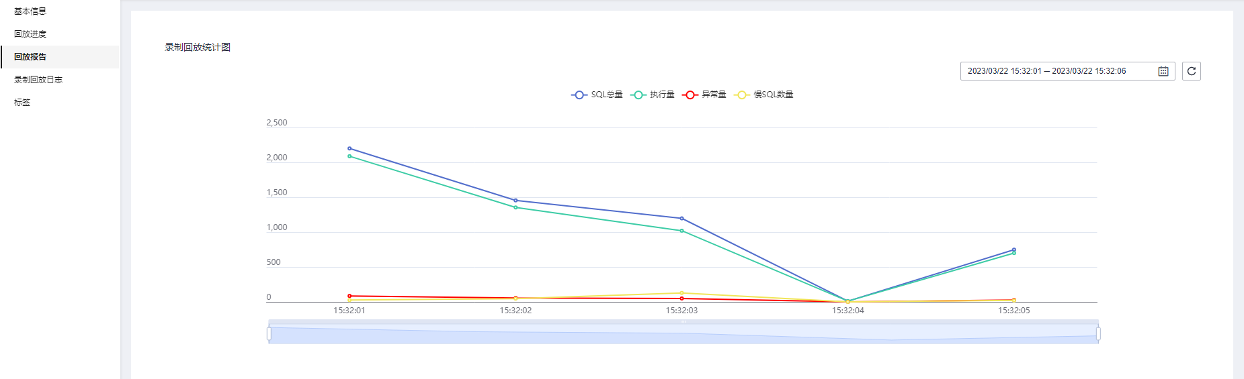
Task: Click the 15:32:04 axis label
Action: click(x=847, y=311)
